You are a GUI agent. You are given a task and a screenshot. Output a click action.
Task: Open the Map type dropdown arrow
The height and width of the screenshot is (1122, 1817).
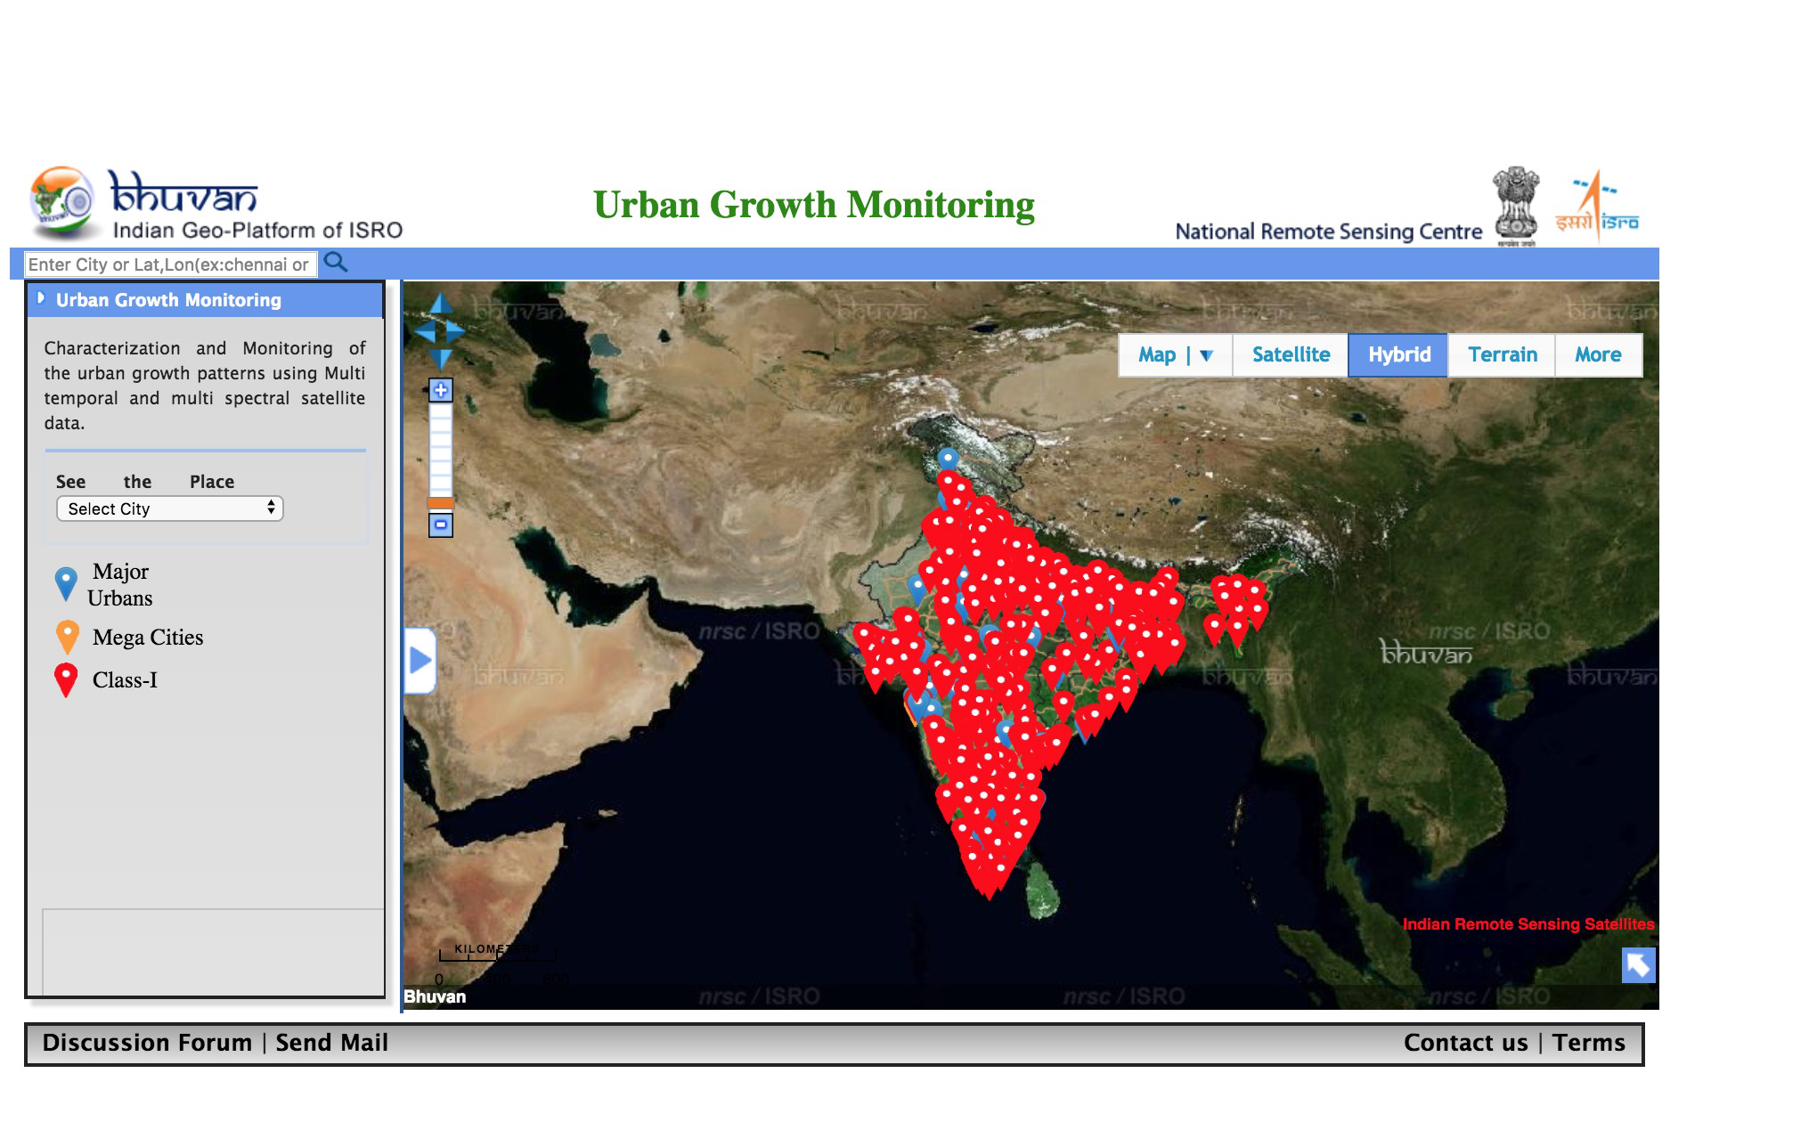pos(1207,355)
